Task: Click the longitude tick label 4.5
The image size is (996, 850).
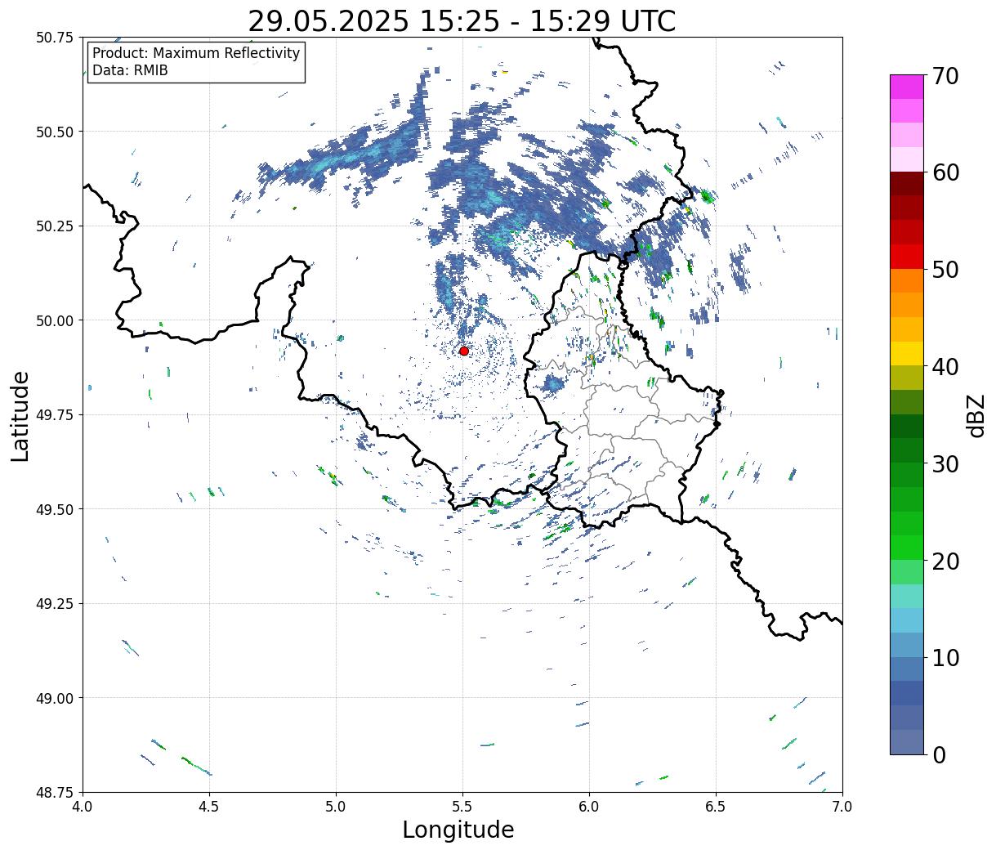Action: (209, 806)
